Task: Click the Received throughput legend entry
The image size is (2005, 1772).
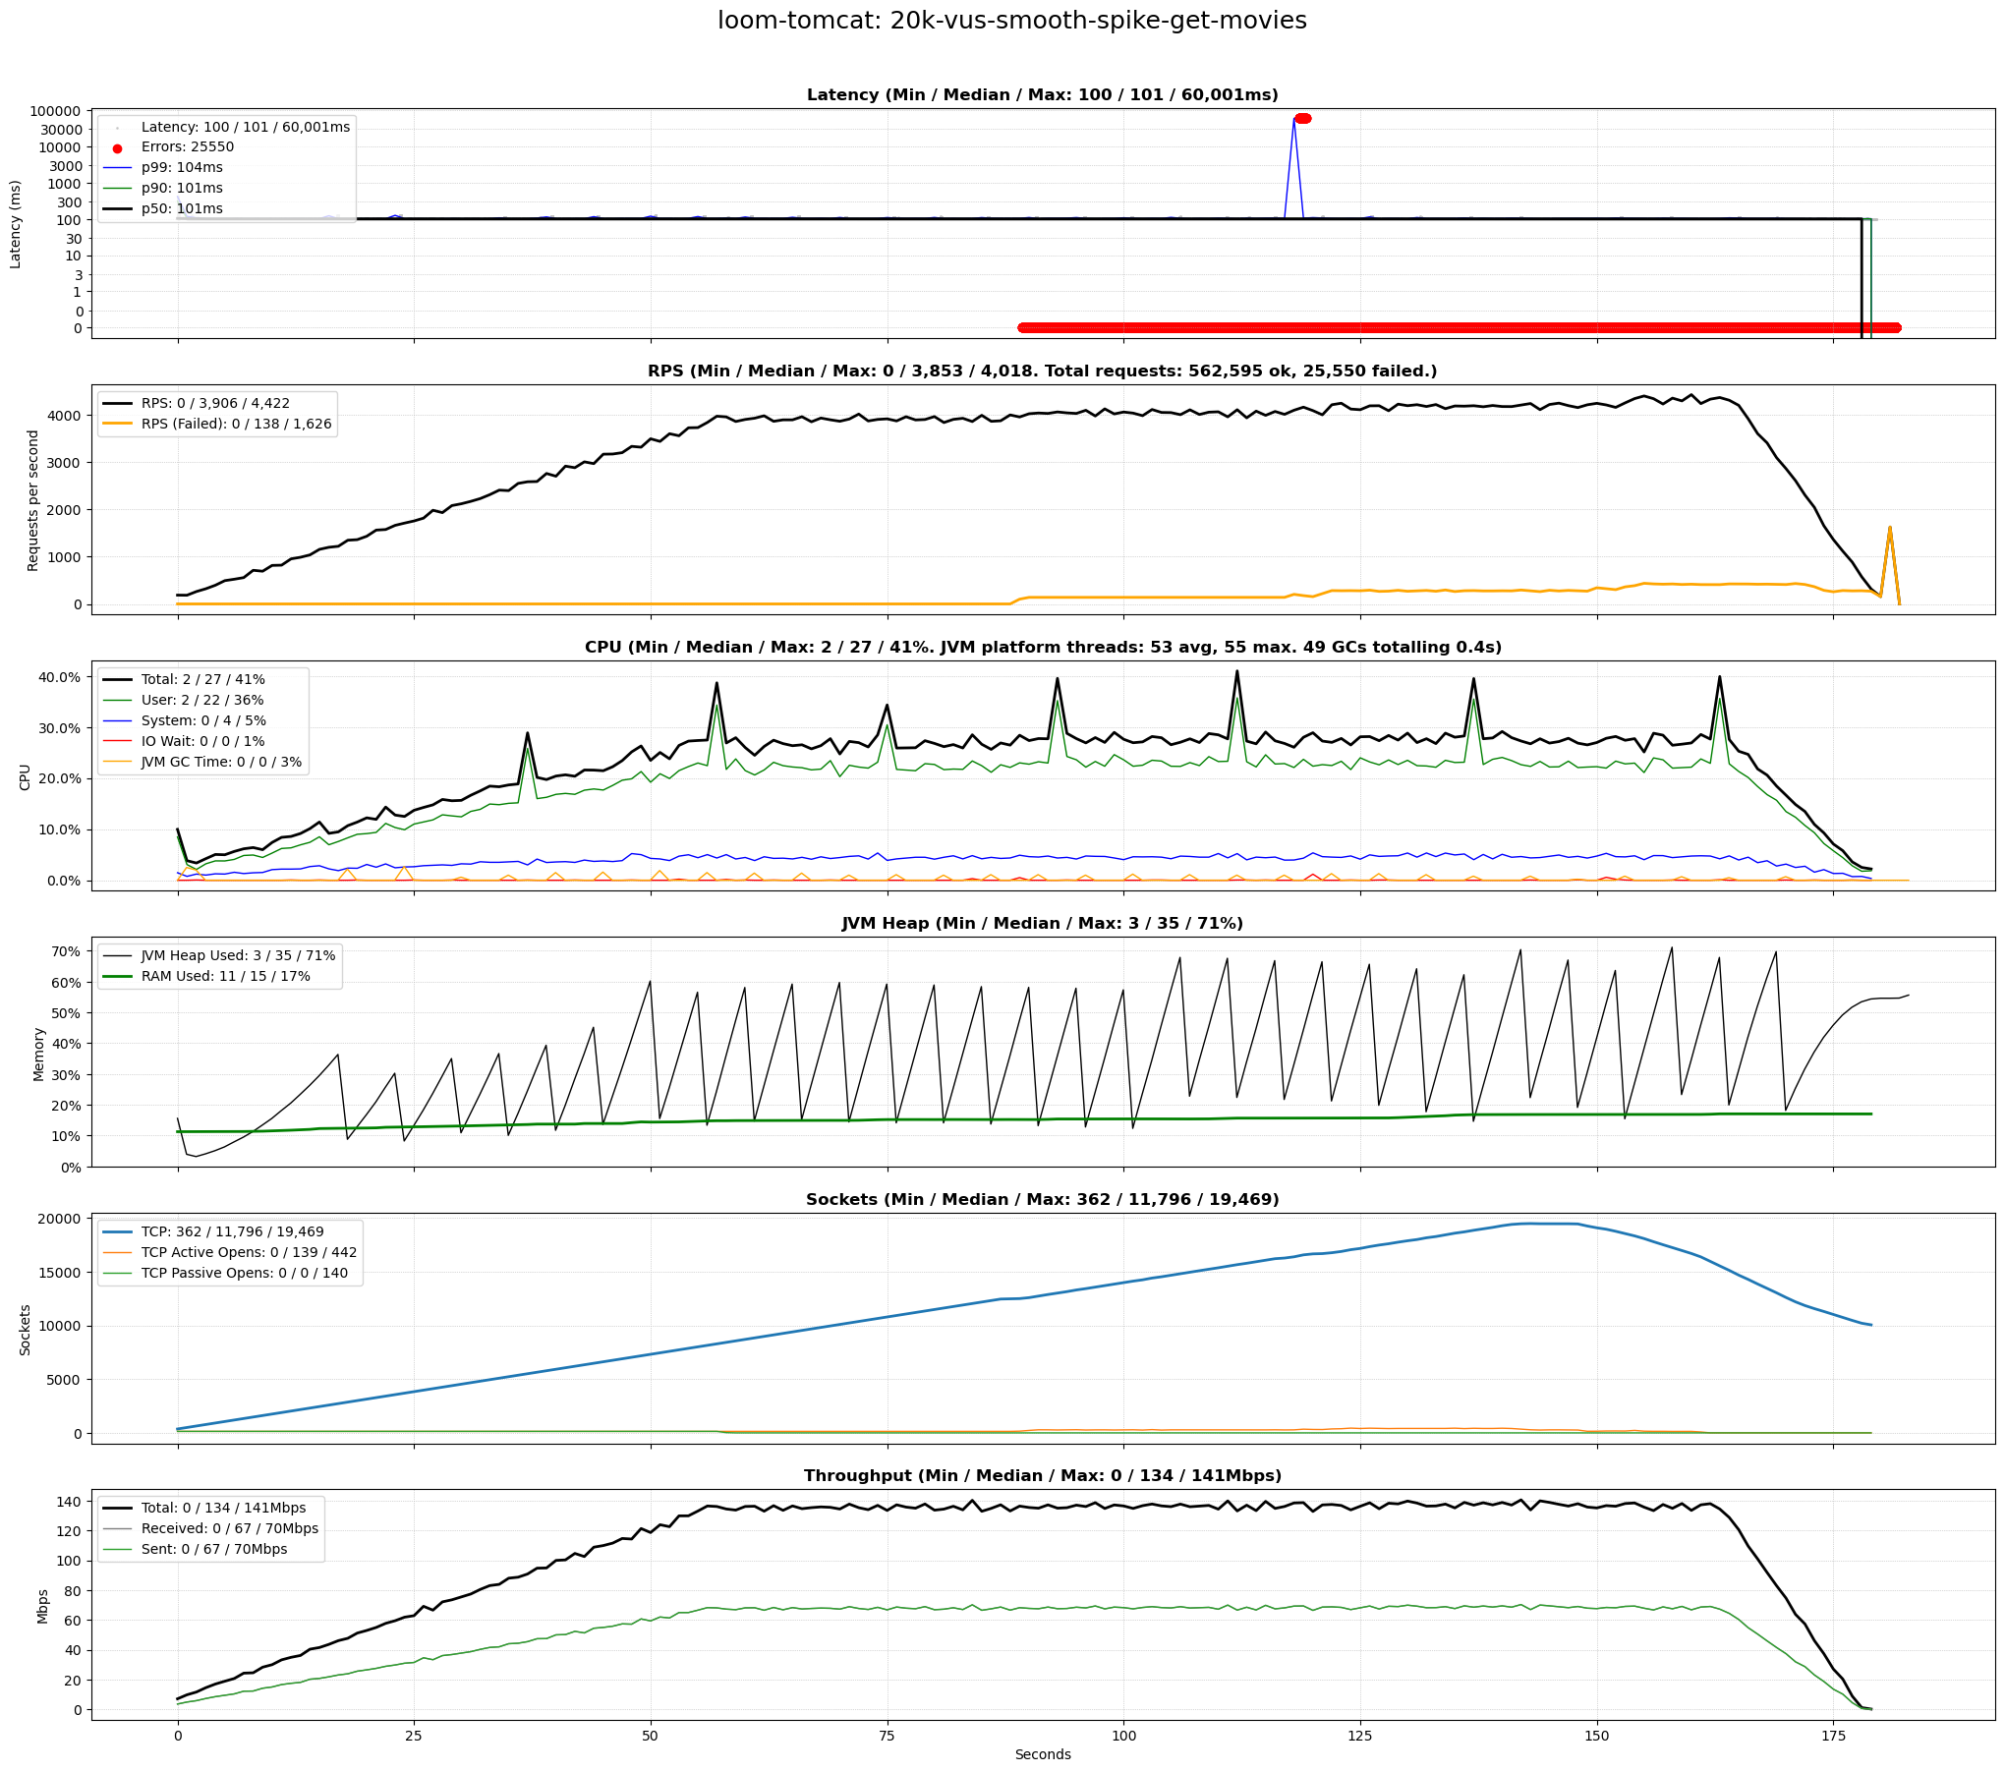Action: point(229,1528)
